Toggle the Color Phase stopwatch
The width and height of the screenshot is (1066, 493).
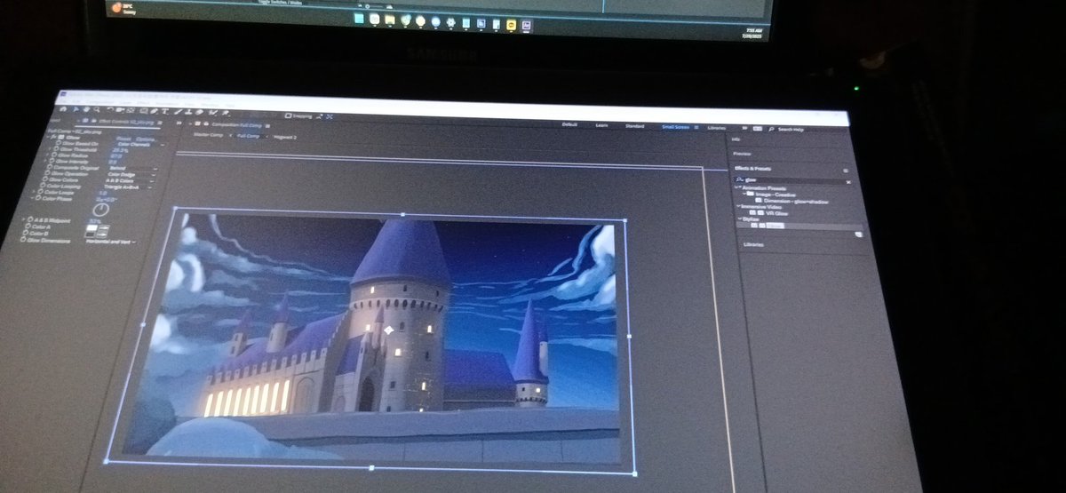pos(38,198)
